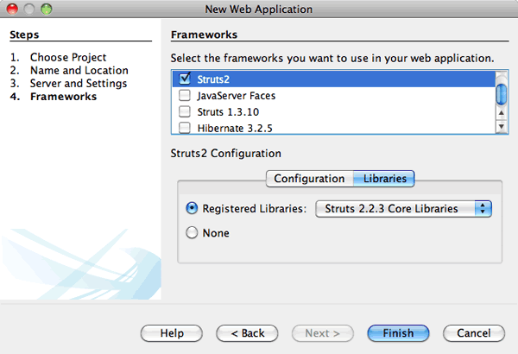Open the Struts 2.2.3 Core Libraries dropdown
Screen dimensions: 518x354
[x=404, y=209]
